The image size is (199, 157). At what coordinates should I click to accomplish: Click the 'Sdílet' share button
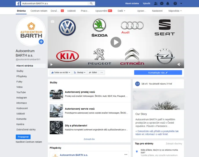tap(93, 73)
